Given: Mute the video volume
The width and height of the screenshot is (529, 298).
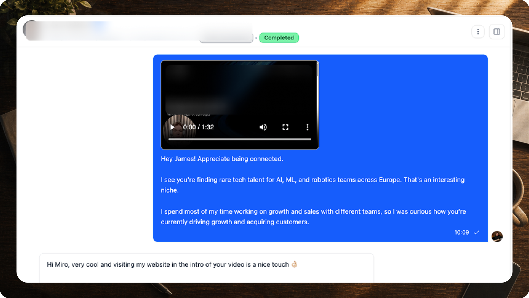Looking at the screenshot, I should tap(263, 127).
